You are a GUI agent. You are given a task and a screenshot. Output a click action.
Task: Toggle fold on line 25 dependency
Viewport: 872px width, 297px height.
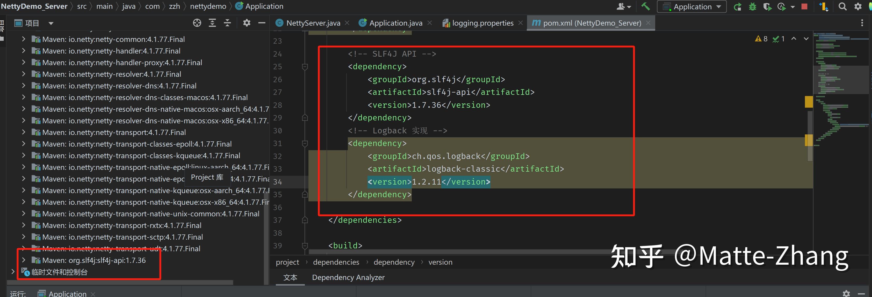tap(305, 67)
